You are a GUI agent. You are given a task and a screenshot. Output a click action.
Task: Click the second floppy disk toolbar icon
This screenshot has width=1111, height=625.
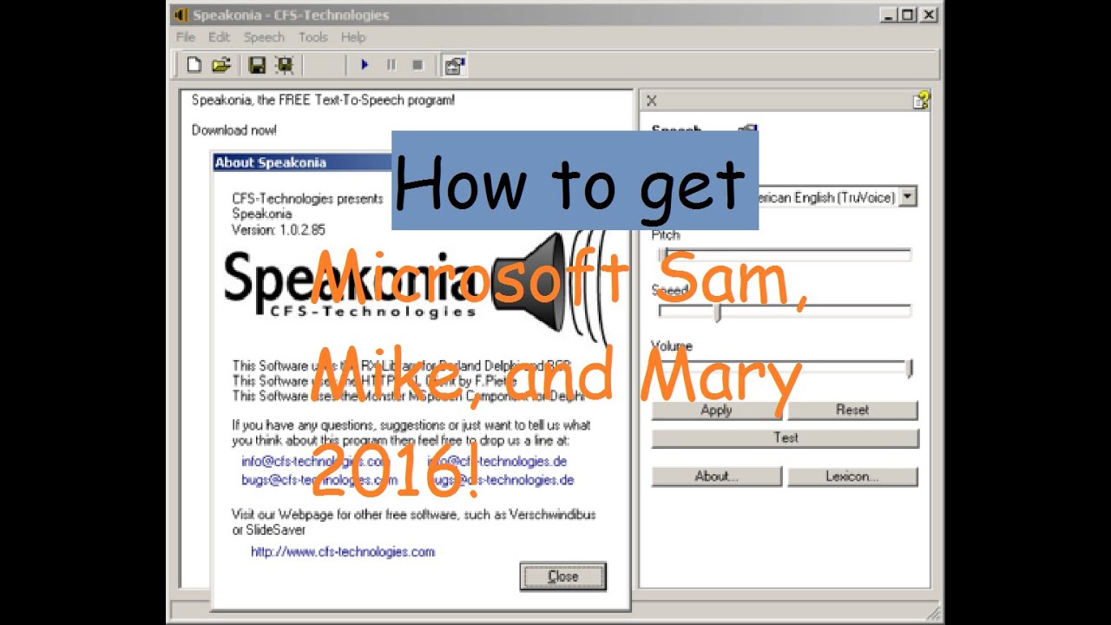point(284,64)
